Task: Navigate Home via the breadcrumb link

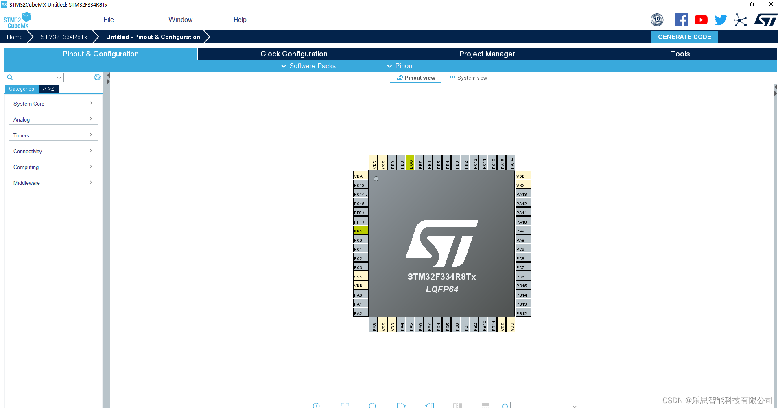Action: coord(15,37)
